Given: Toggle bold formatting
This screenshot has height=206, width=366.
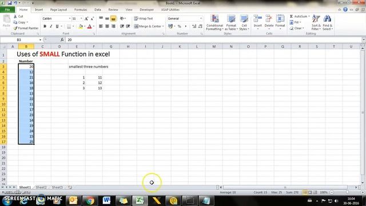Looking at the screenshot, I should [45, 26].
